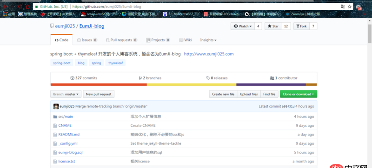Open the 吾爱破解 LCG bookmark
Viewport: 372px width, 168px height.
click(x=222, y=14)
